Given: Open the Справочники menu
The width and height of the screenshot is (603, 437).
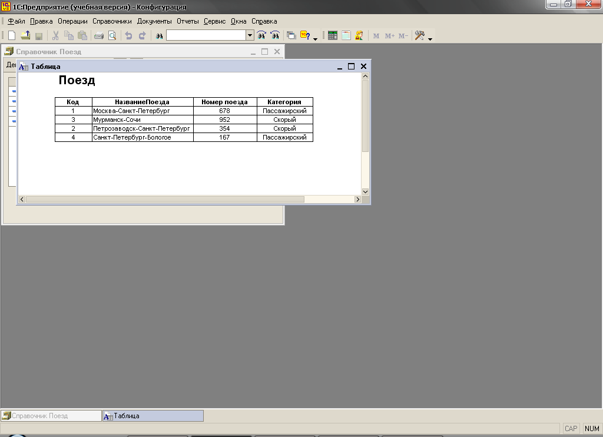Looking at the screenshot, I should (x=112, y=21).
